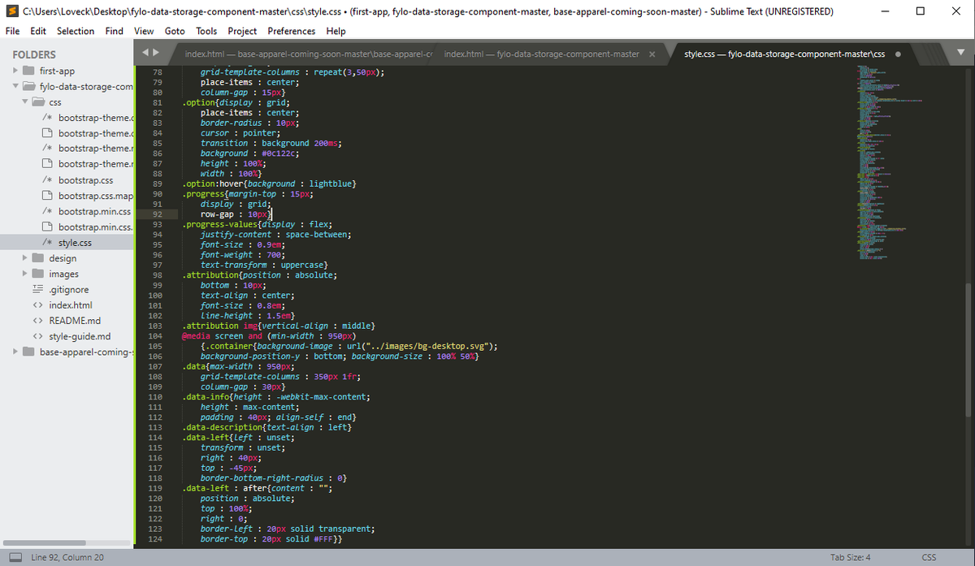This screenshot has width=975, height=566.
Task: Select style.css in the sidebar
Action: pyautogui.click(x=75, y=243)
